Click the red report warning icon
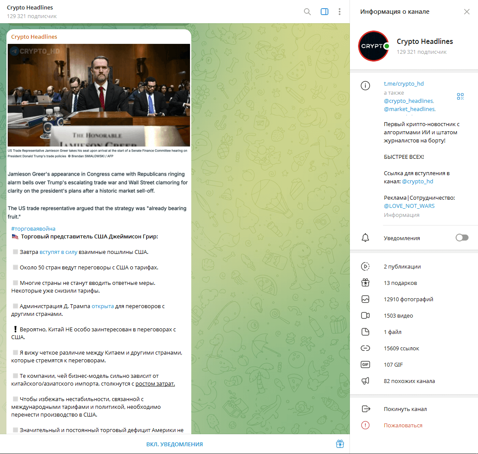 tap(365, 425)
